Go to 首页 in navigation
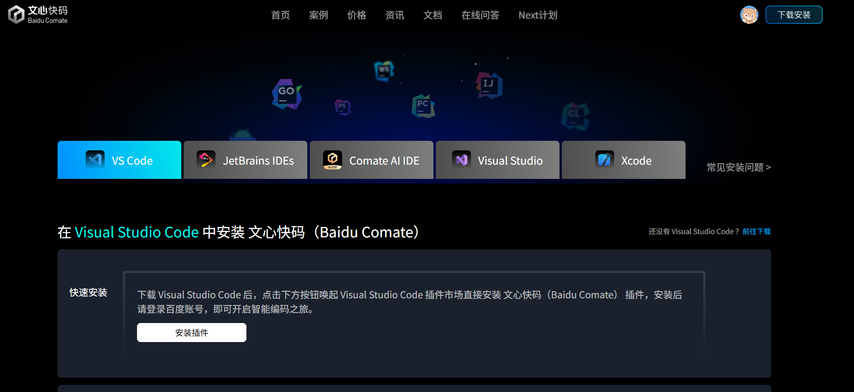This screenshot has width=854, height=392. coord(280,15)
